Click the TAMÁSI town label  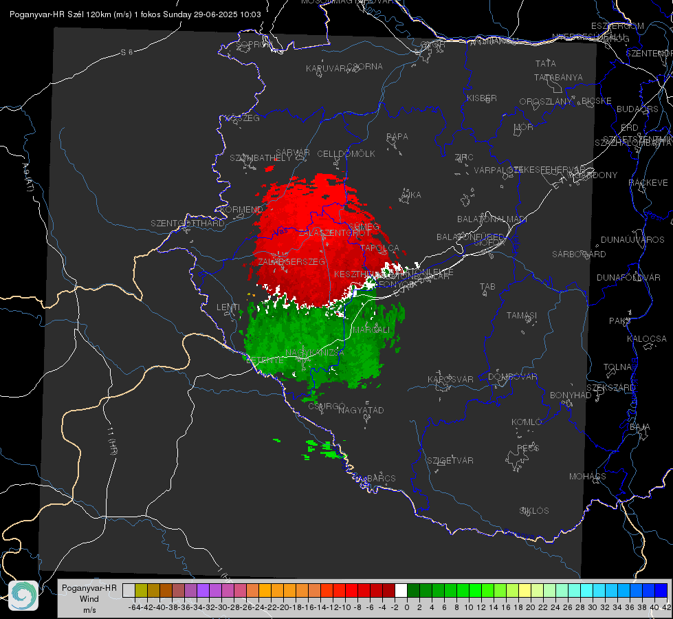pyautogui.click(x=522, y=315)
